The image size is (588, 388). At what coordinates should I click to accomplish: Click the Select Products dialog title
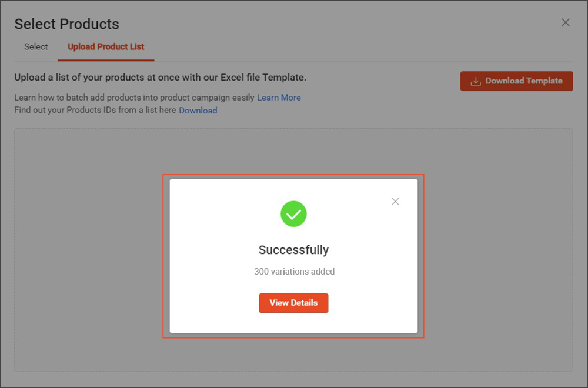point(66,24)
